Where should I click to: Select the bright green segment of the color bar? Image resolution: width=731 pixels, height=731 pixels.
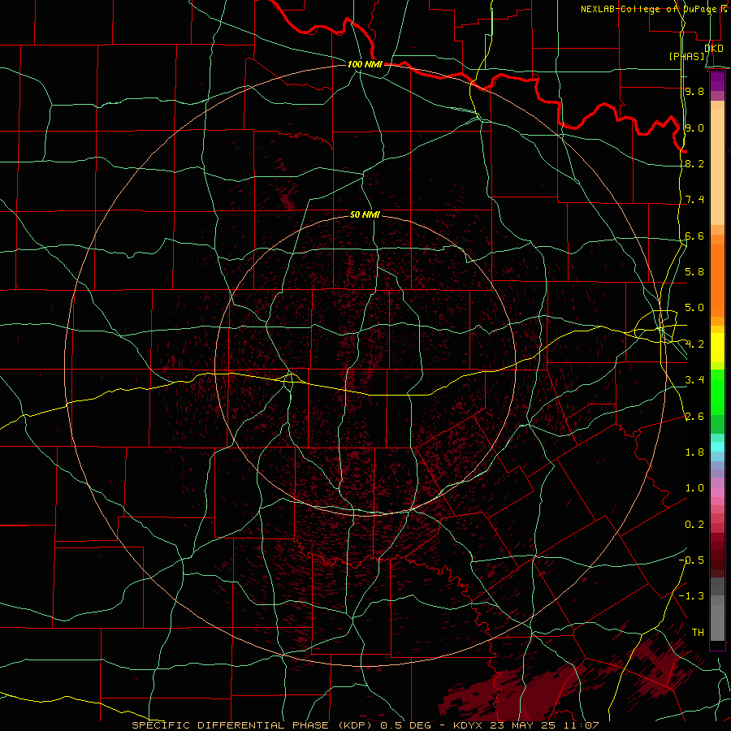tap(717, 391)
